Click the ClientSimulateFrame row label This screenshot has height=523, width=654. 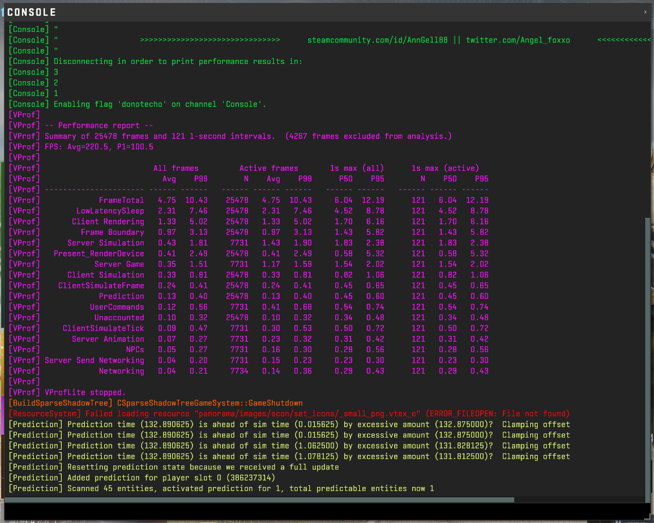(x=101, y=286)
